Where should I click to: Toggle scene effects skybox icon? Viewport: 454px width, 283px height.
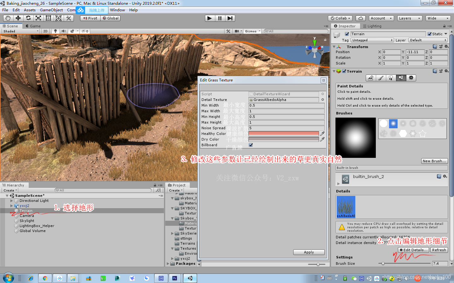click(72, 31)
